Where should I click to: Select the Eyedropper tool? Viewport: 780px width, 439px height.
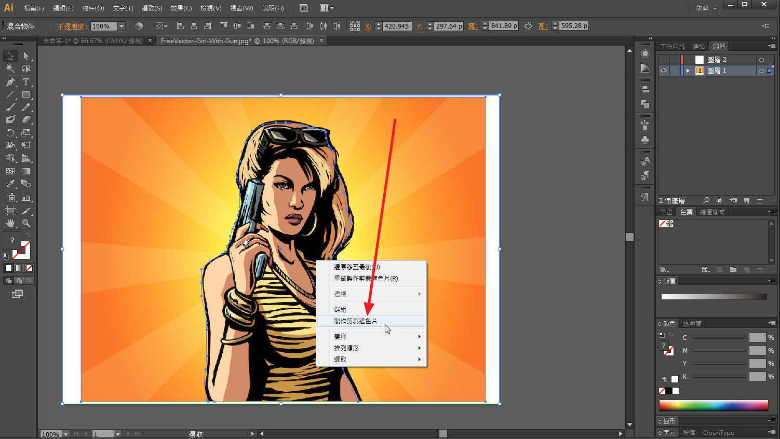click(x=10, y=184)
